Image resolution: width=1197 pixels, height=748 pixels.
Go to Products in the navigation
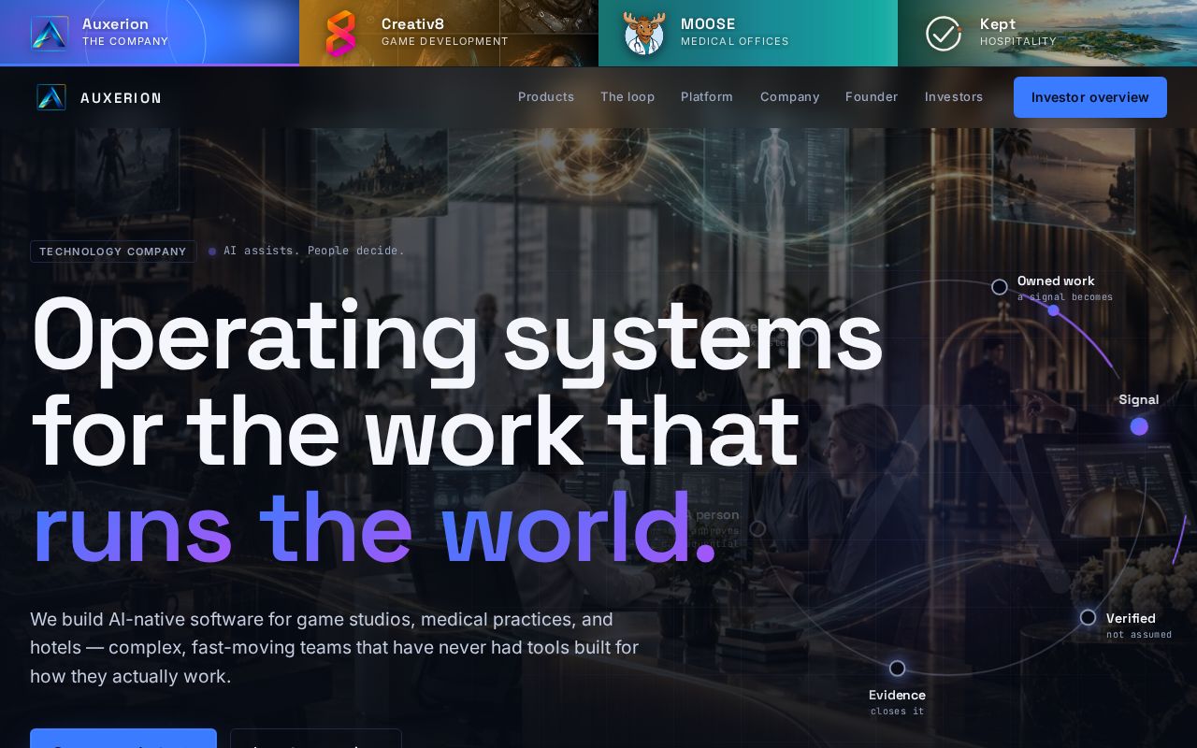coord(546,96)
